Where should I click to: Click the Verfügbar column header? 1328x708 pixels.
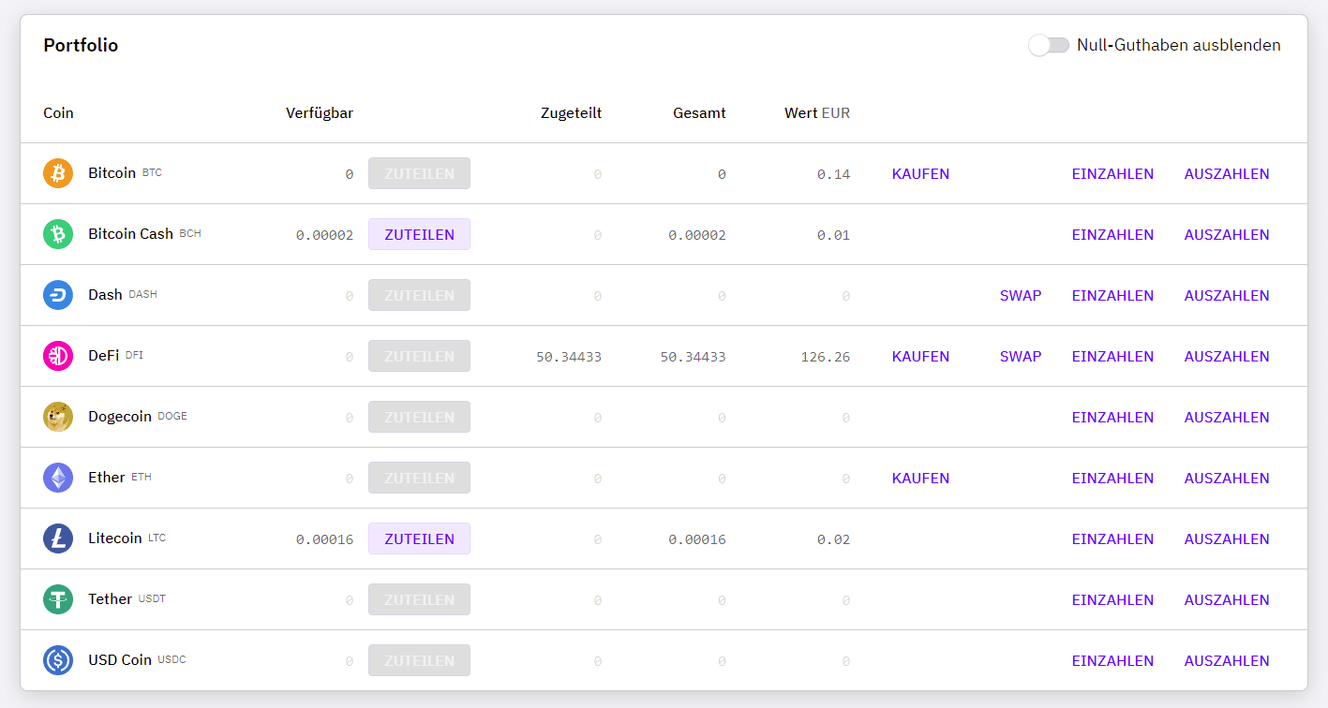(320, 113)
